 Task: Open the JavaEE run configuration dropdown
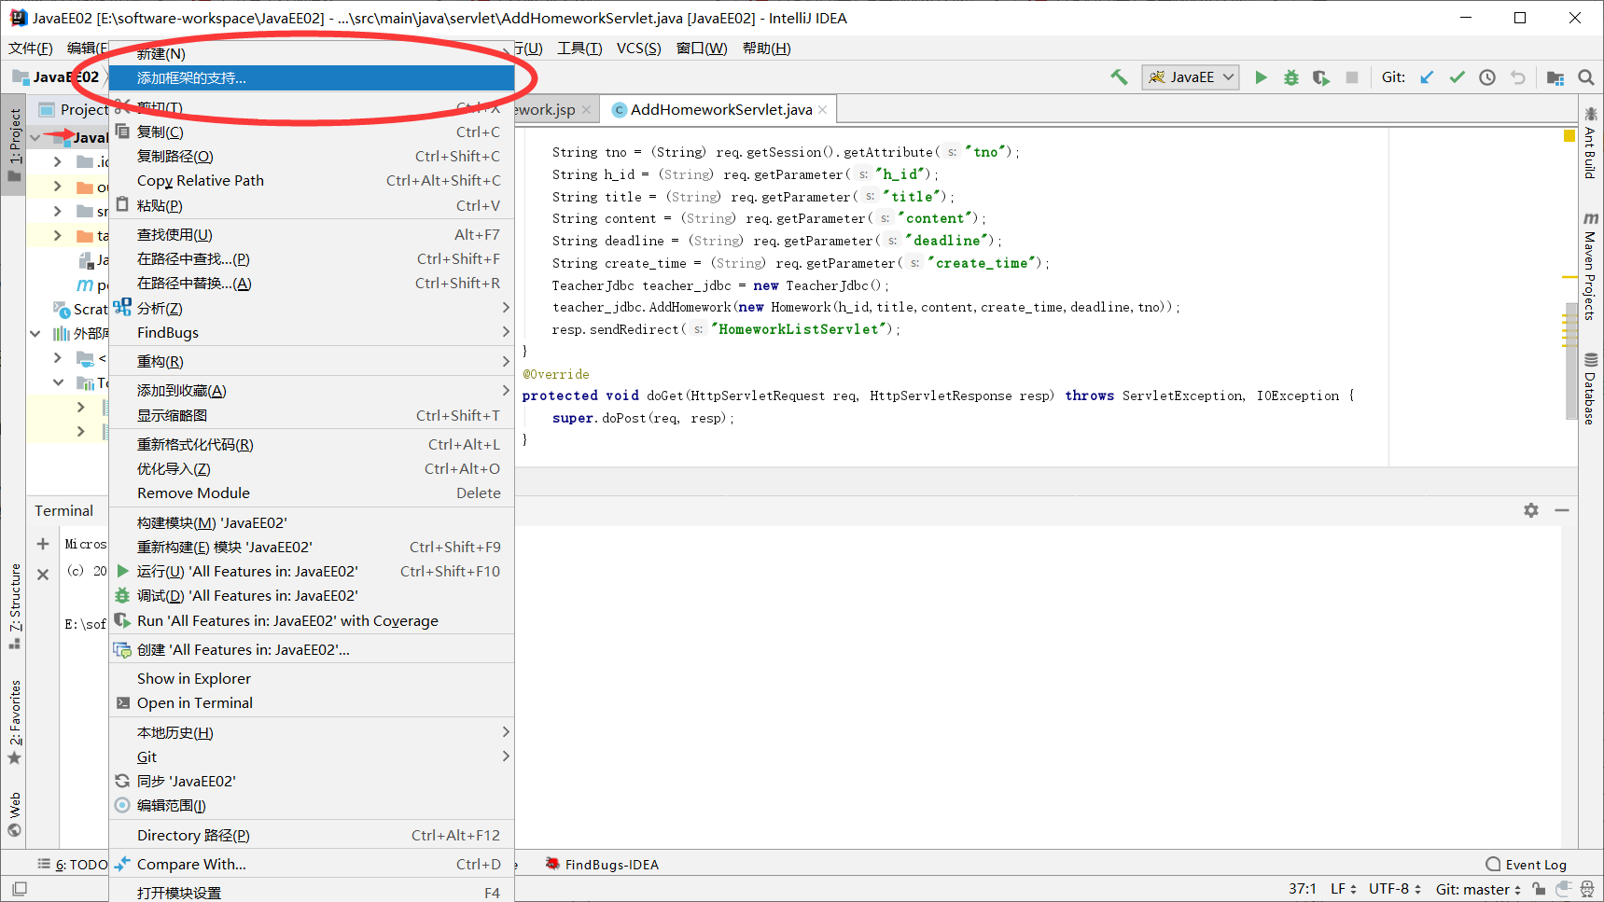coord(1191,77)
